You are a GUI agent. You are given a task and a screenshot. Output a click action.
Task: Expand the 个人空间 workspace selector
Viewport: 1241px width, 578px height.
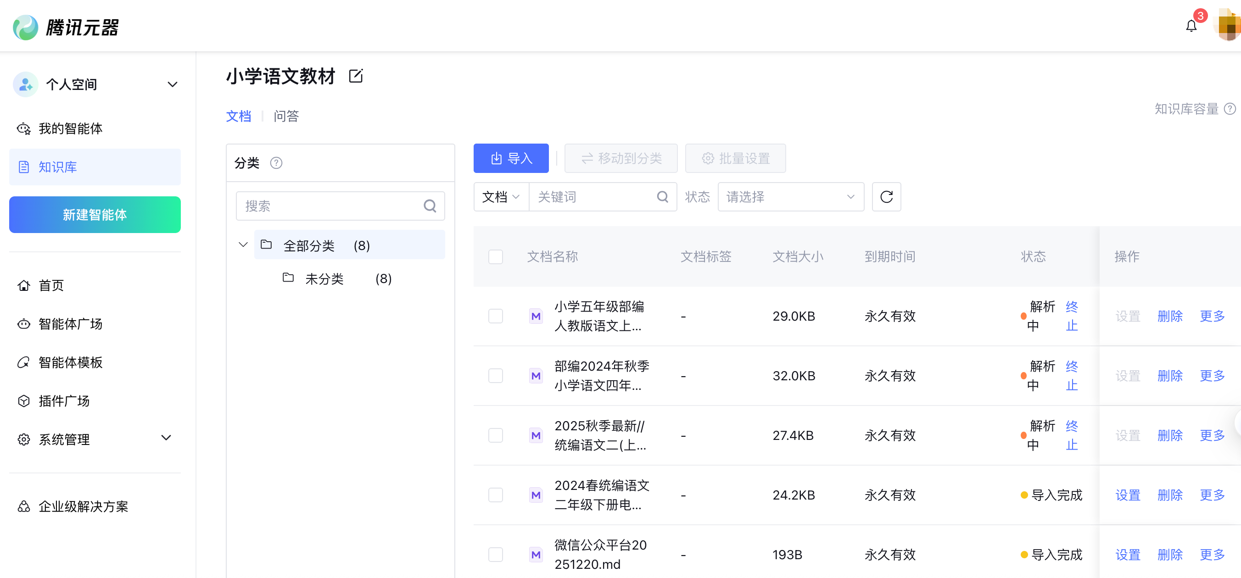(172, 85)
